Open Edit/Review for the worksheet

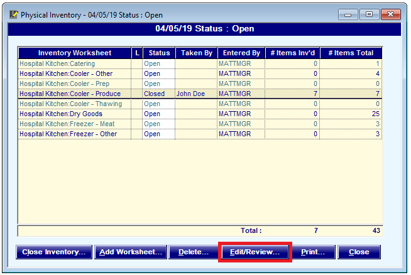click(255, 252)
